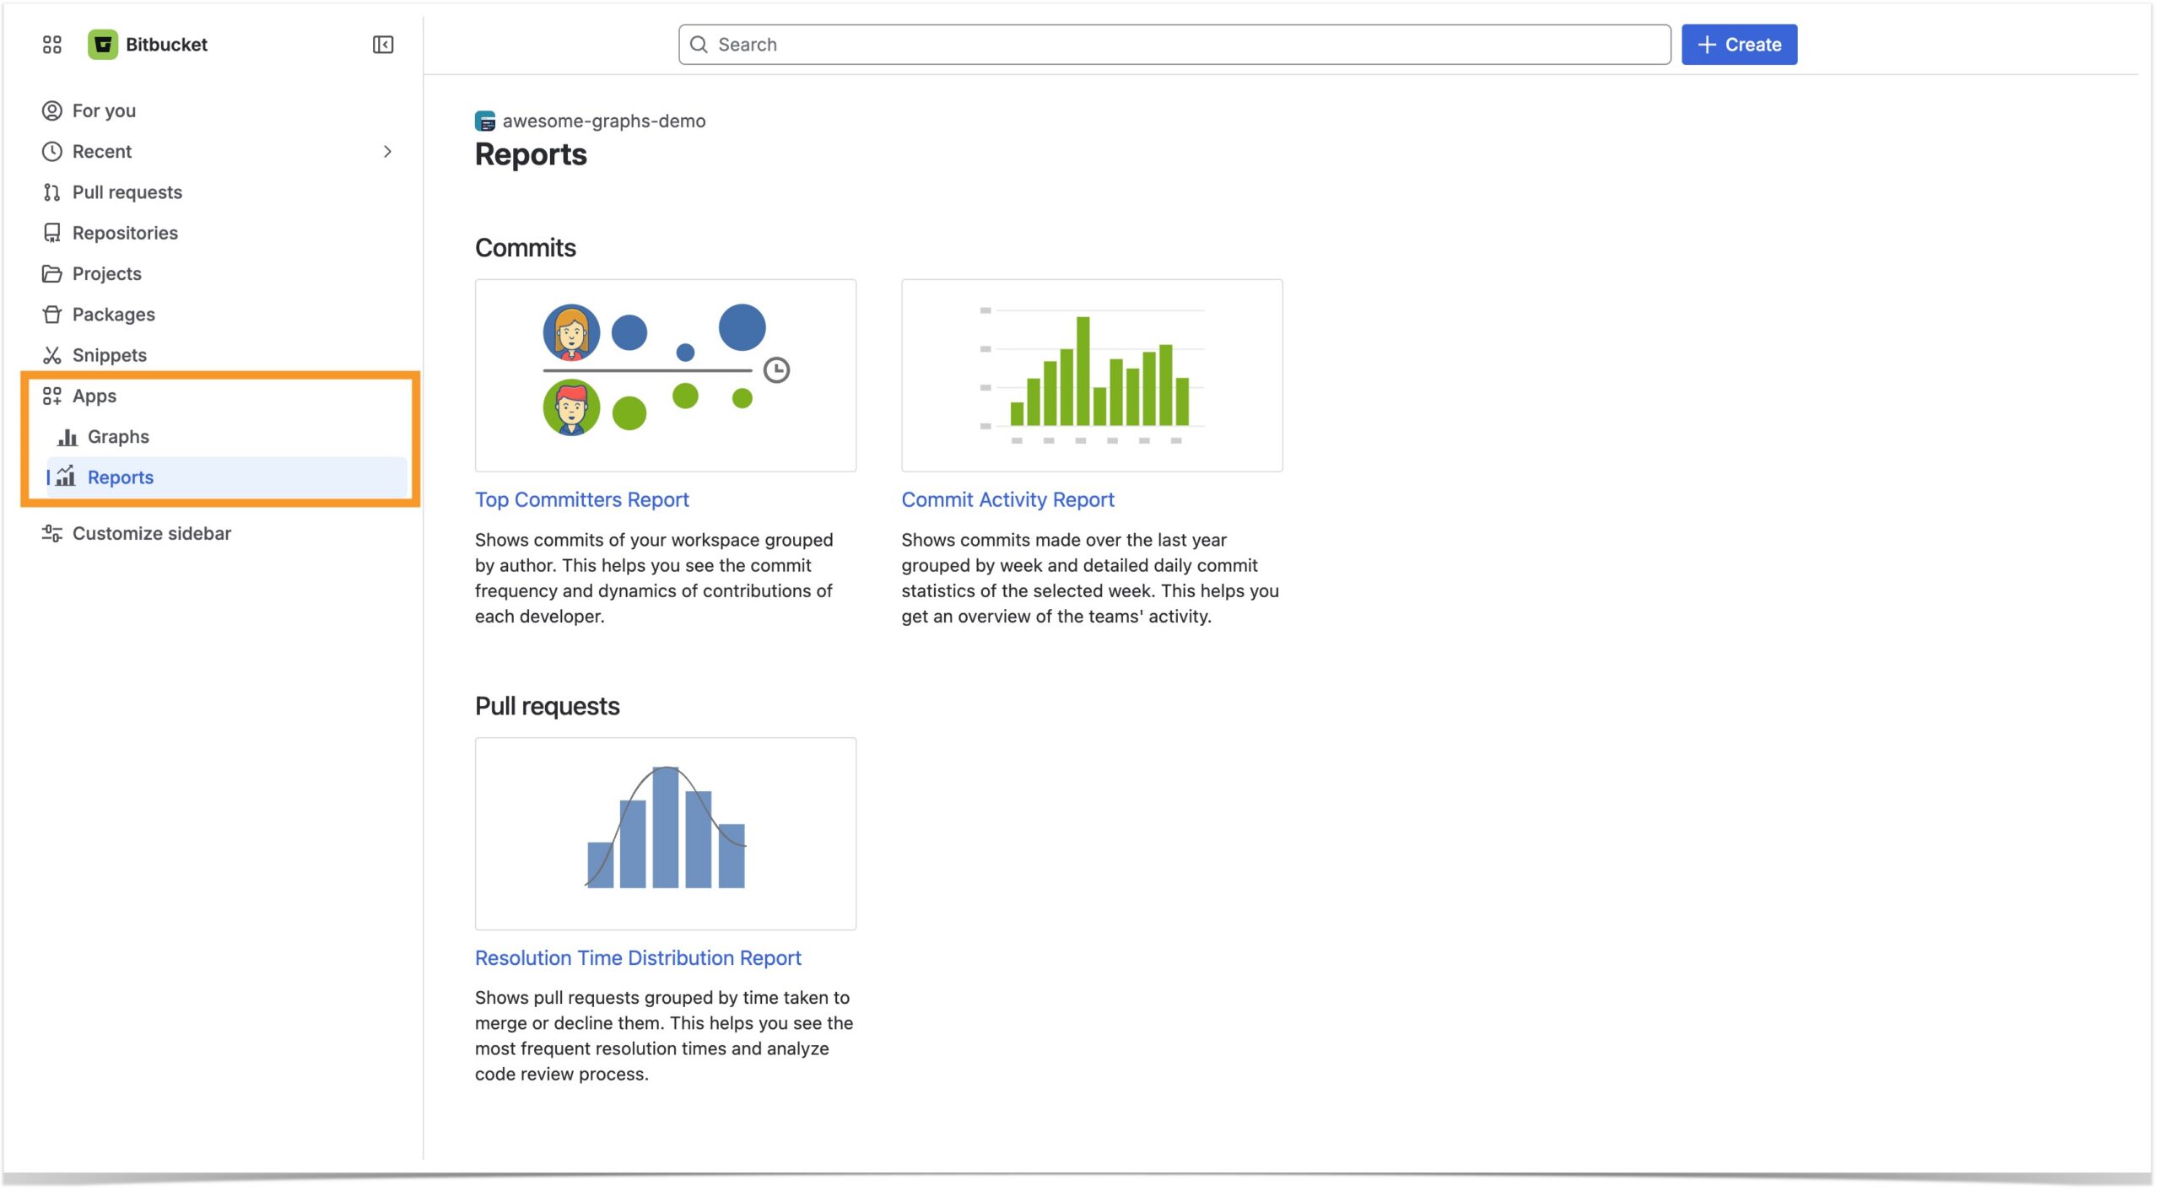Open the Resolution Time Distribution Report thumbnail
Image resolution: width=2160 pixels, height=1191 pixels.
point(665,833)
